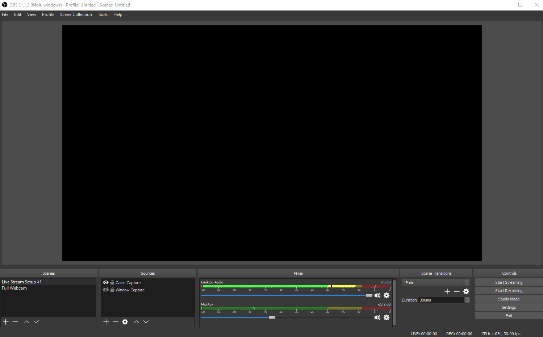Remove selected scene with minus icon

pyautogui.click(x=15, y=322)
